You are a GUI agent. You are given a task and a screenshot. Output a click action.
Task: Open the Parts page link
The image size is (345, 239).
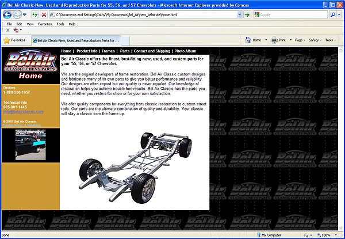coord(125,51)
